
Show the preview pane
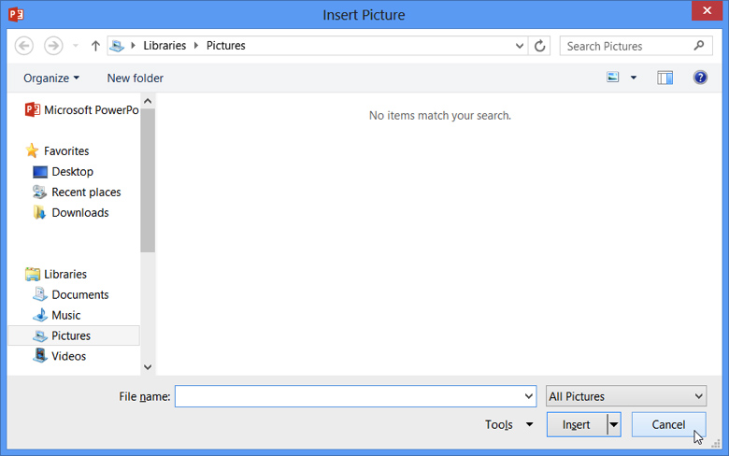click(665, 78)
